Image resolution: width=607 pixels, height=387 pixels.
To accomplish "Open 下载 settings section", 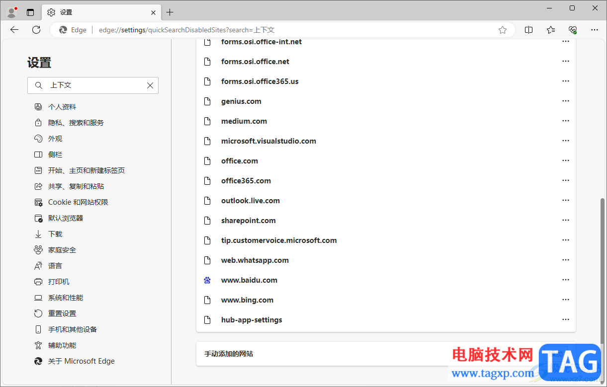I will coord(48,234).
